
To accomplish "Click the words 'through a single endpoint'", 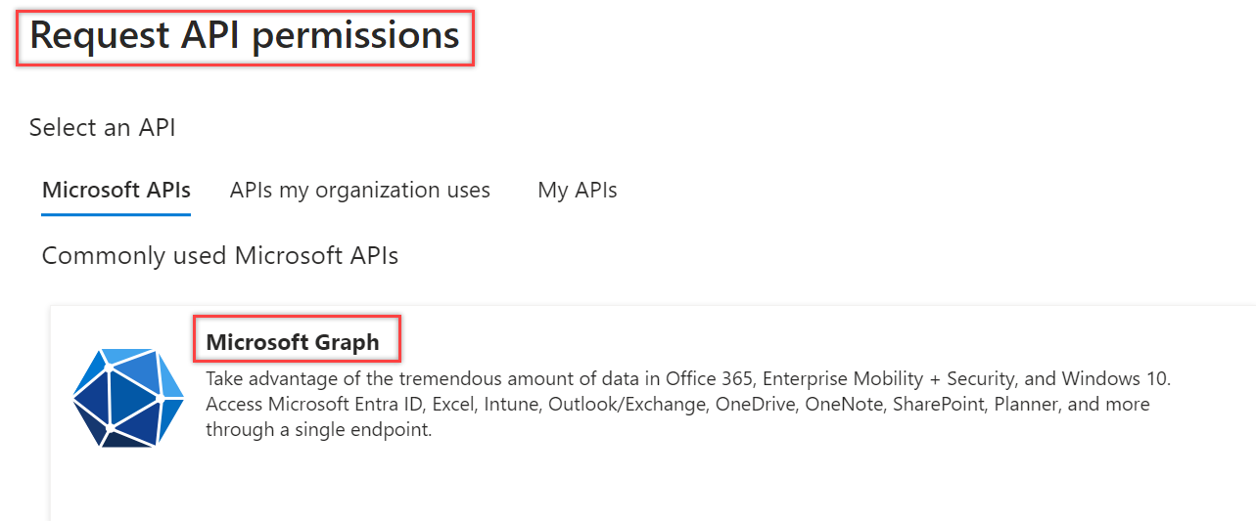I will point(318,429).
